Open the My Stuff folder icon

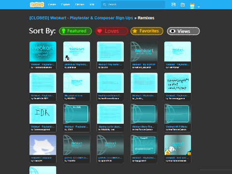183,4
